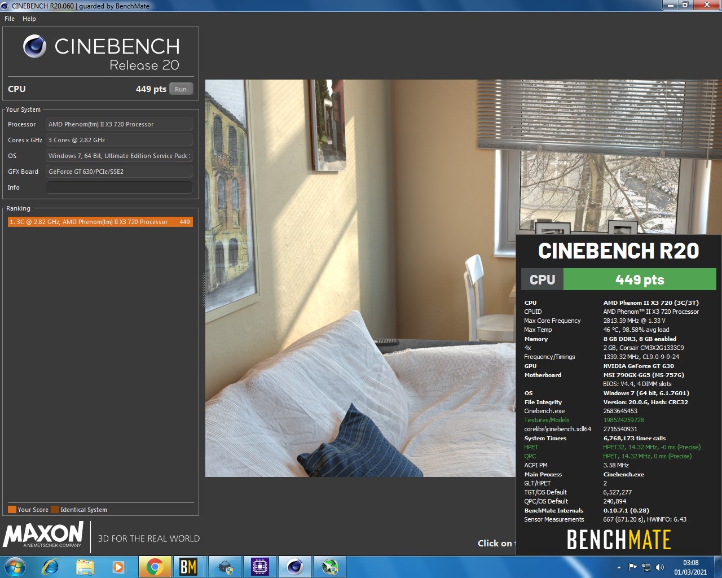Click the green 449 pts BenchMate score bar
722x578 pixels.
(x=640, y=279)
